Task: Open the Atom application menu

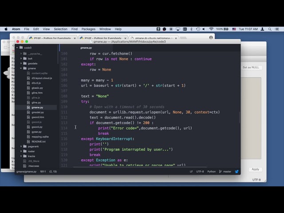Action: pyautogui.click(x=16, y=29)
